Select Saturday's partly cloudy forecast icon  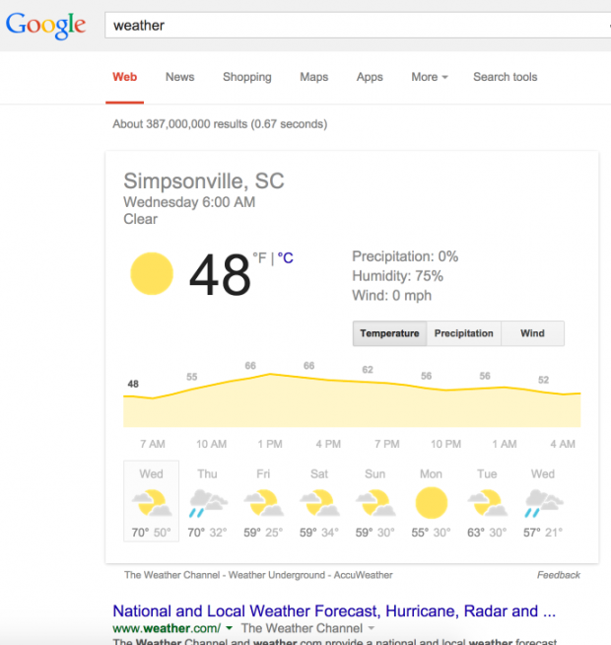(x=319, y=503)
